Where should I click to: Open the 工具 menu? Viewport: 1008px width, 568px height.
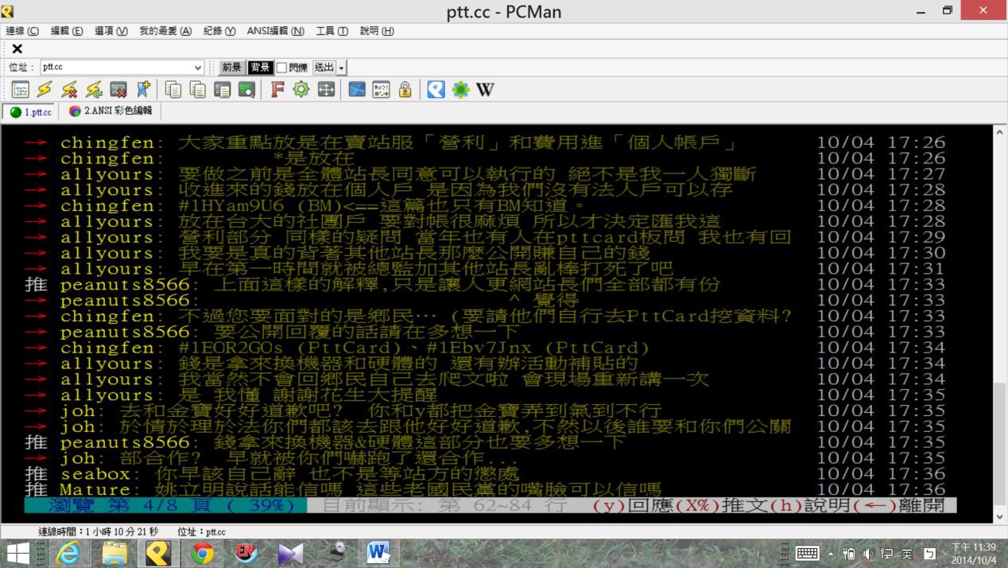[x=331, y=31]
